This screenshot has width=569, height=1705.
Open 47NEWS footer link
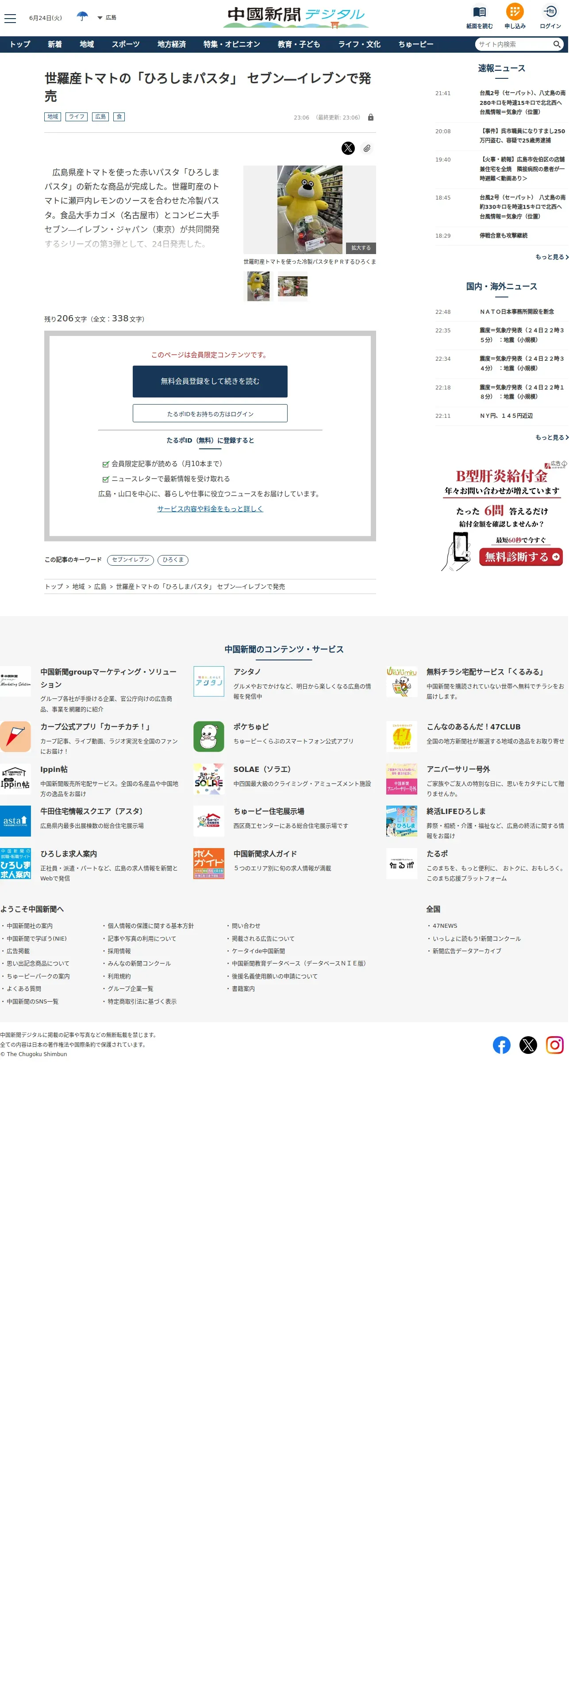pos(445,926)
